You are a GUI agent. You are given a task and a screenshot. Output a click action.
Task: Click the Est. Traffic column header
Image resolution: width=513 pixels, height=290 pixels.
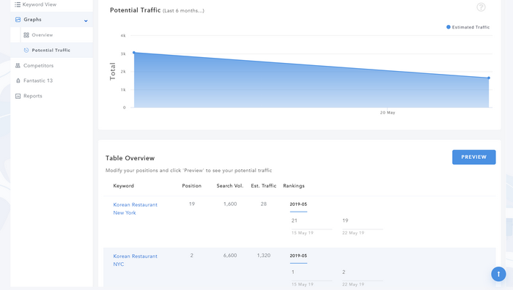pos(264,186)
